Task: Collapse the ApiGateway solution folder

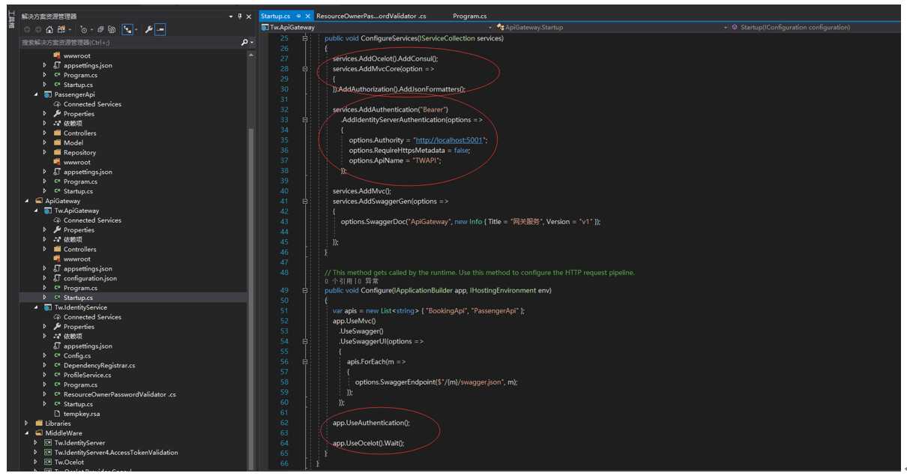Action: 27,201
